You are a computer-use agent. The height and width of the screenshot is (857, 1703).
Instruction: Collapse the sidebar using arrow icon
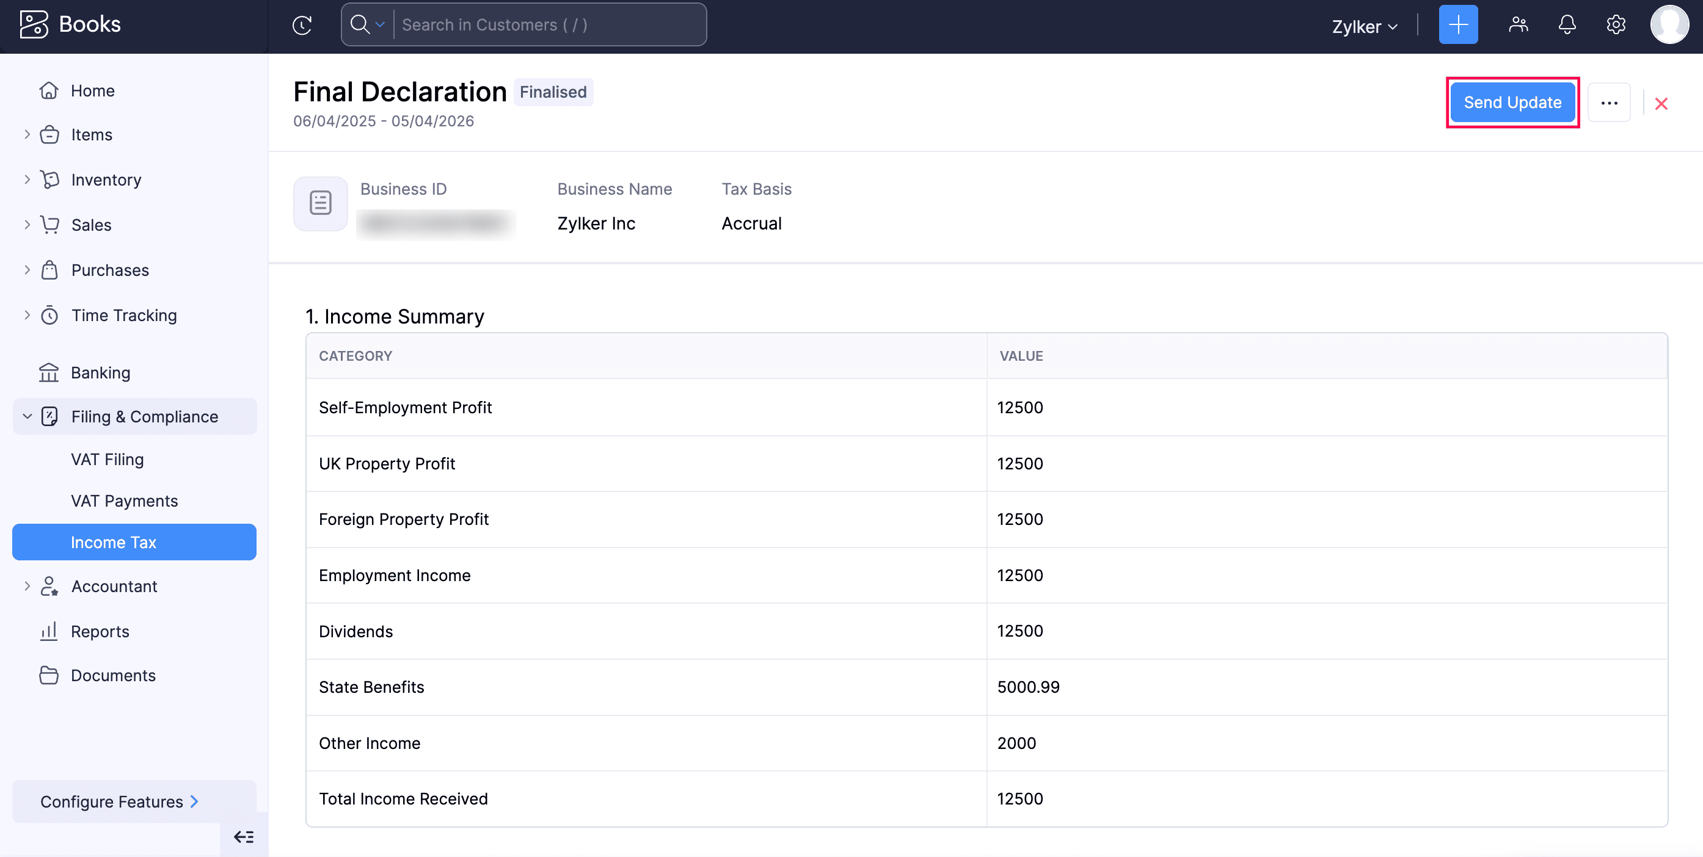[243, 837]
